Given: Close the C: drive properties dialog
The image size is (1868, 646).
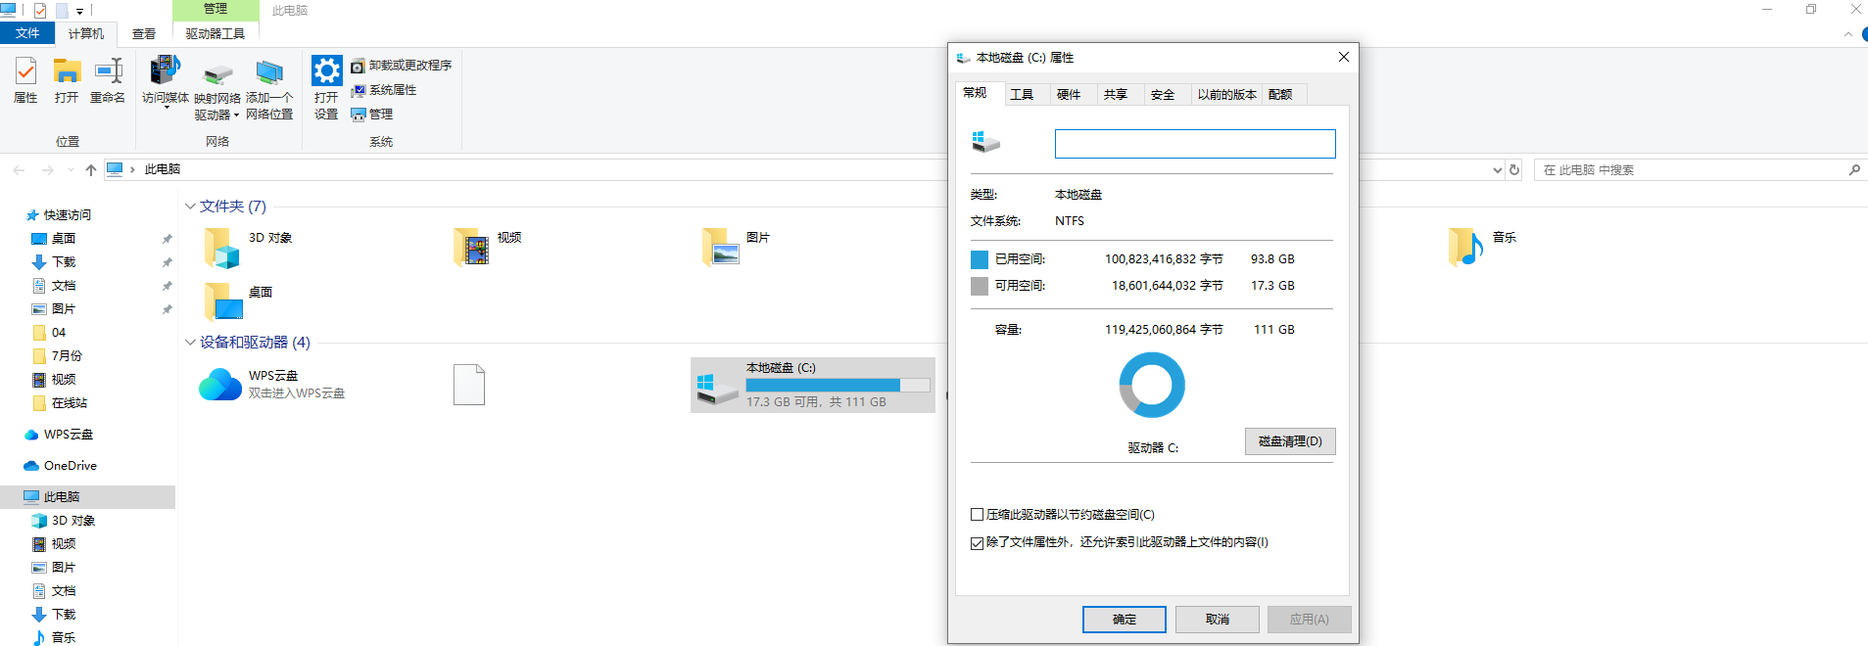Looking at the screenshot, I should pos(1344,58).
